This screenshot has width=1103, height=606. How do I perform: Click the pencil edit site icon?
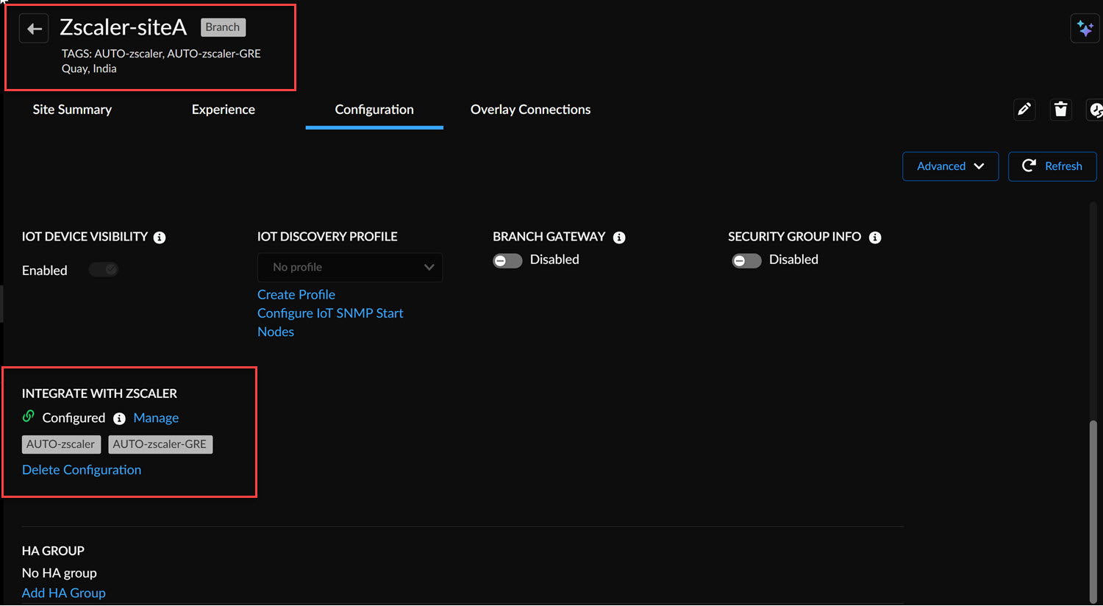[1024, 110]
